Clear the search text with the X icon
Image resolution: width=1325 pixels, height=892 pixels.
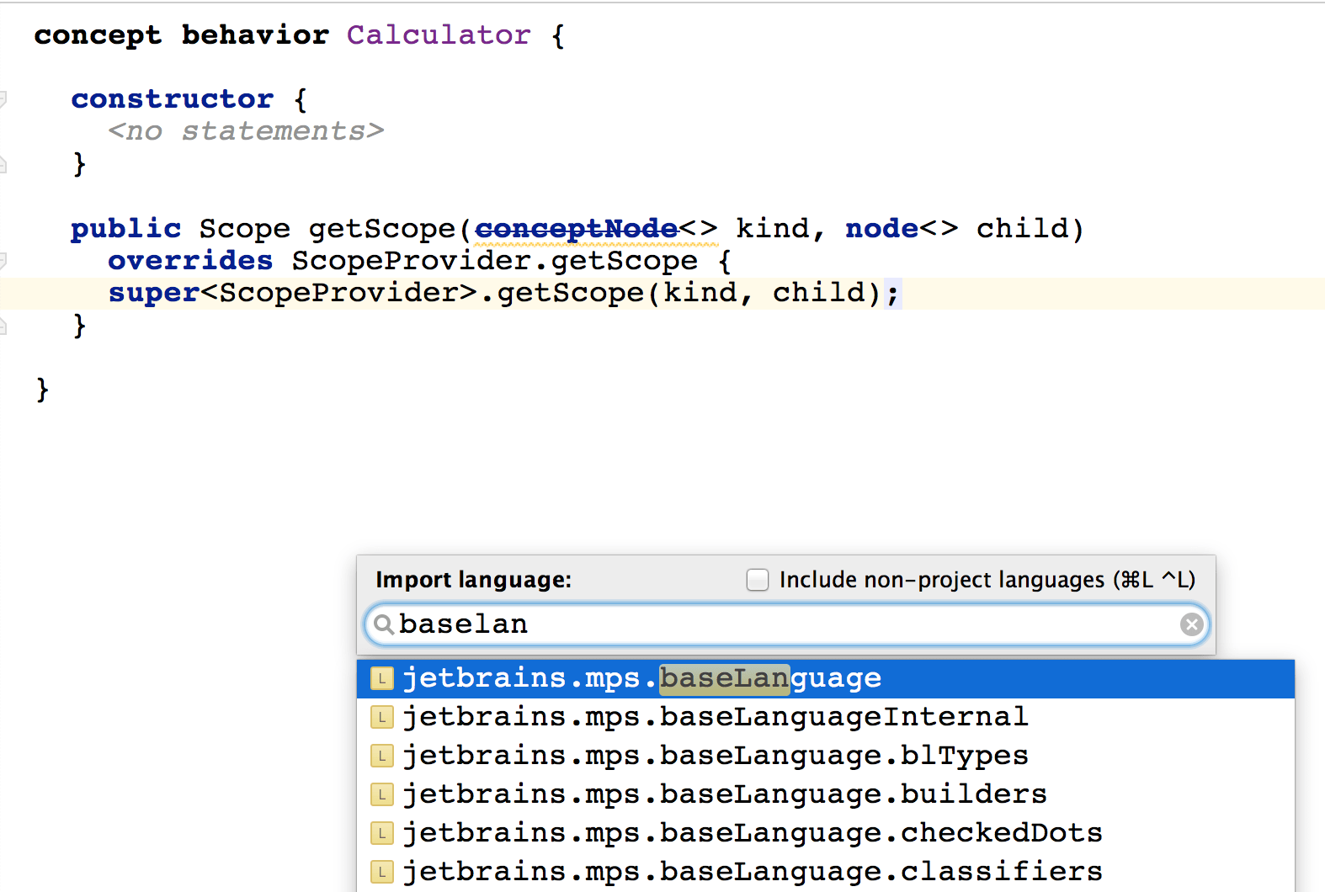point(1191,624)
